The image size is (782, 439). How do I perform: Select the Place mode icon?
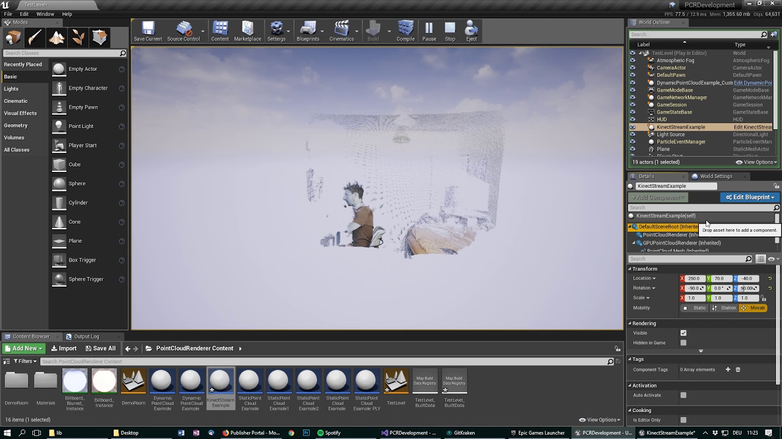coord(13,38)
